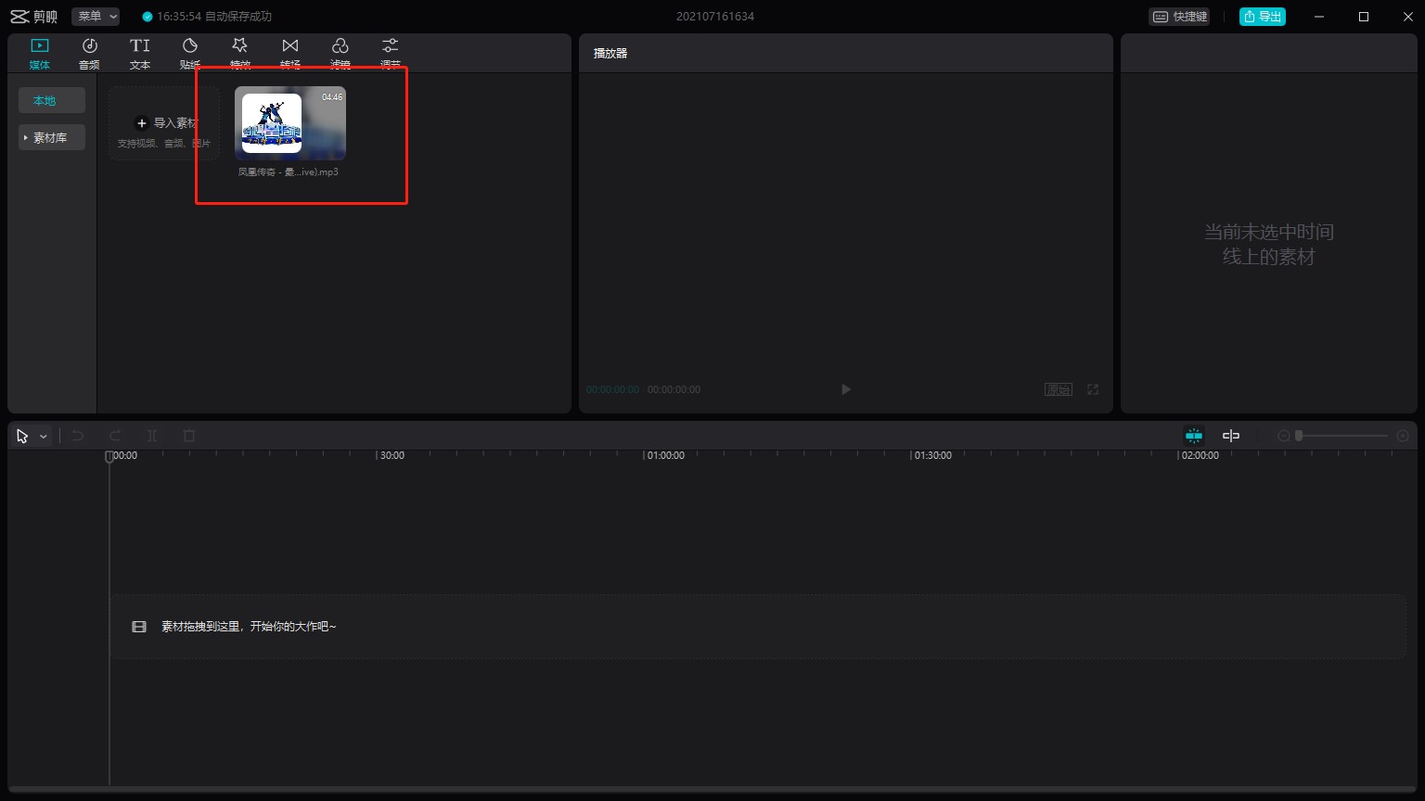Viewport: 1425px width, 801px height.
Task: Select the 本地 local media category
Action: [x=52, y=100]
